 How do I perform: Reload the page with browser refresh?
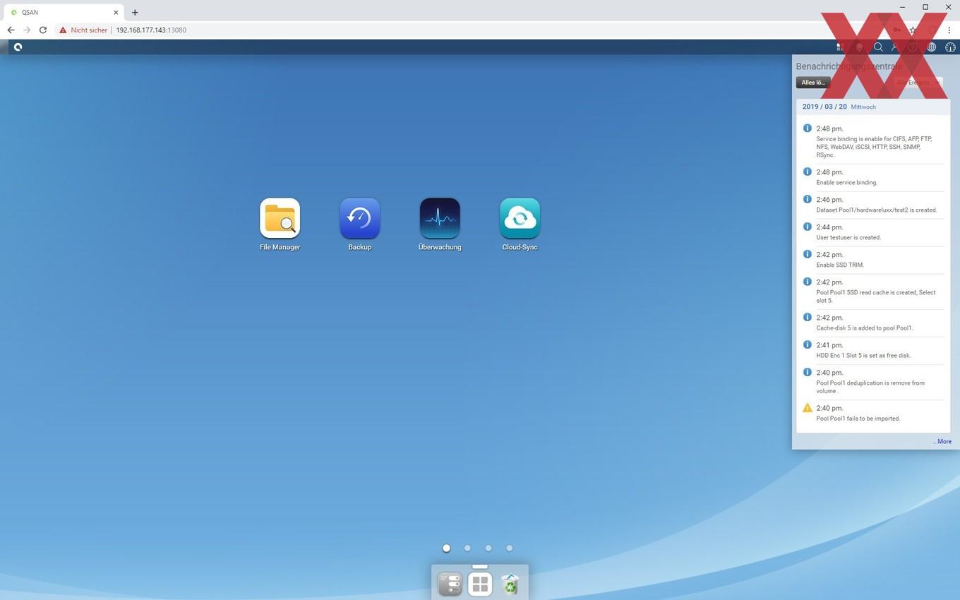point(43,30)
